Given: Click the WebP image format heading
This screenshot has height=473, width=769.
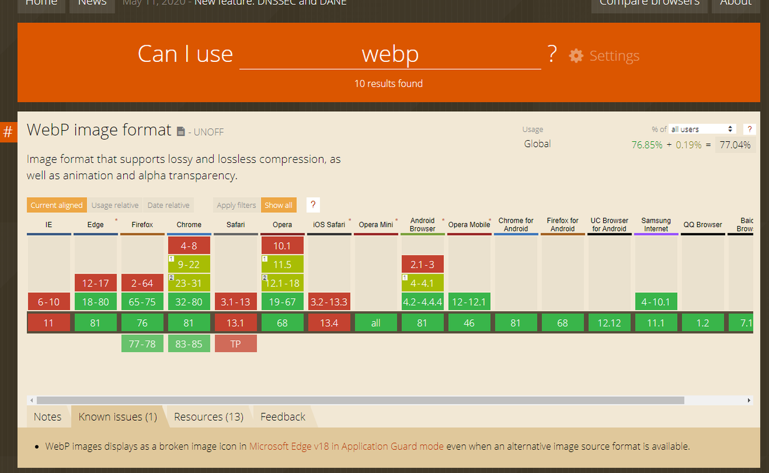Looking at the screenshot, I should 99,130.
